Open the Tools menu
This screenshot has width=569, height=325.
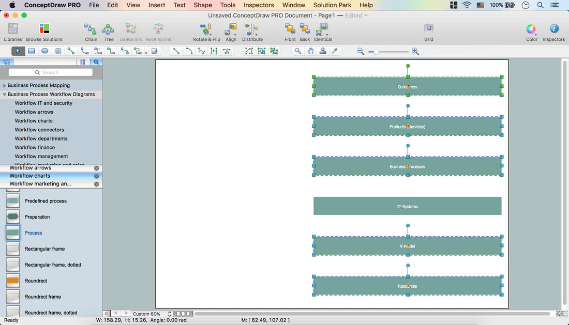point(228,5)
